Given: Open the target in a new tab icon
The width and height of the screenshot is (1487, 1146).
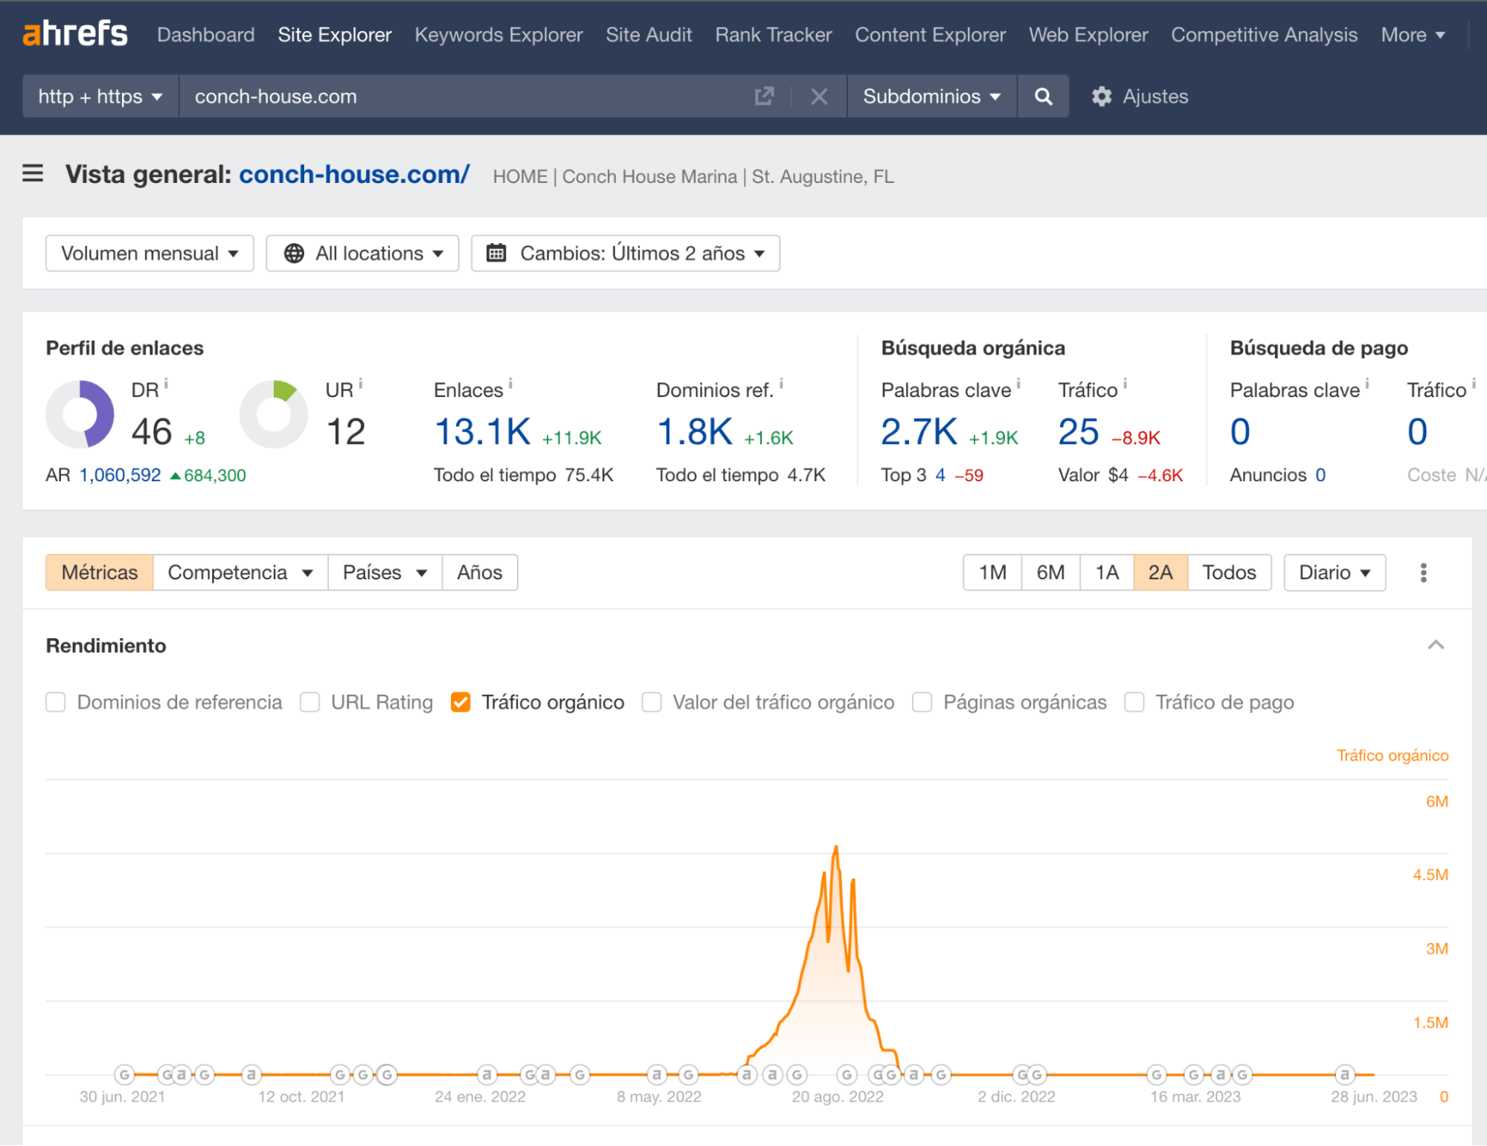Looking at the screenshot, I should coord(764,96).
